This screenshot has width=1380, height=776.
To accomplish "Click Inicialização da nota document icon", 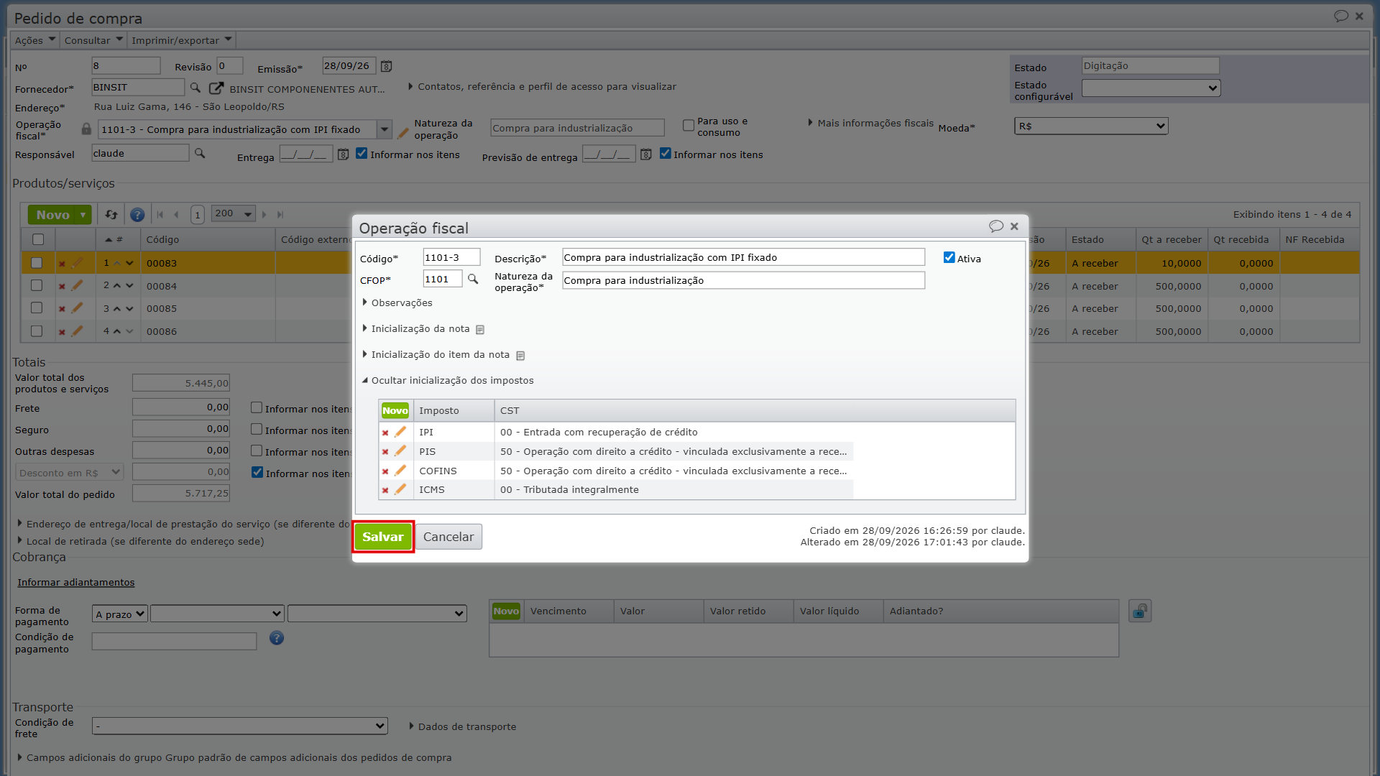I will 480,329.
